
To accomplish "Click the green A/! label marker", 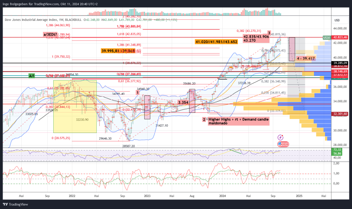I will coord(32,76).
